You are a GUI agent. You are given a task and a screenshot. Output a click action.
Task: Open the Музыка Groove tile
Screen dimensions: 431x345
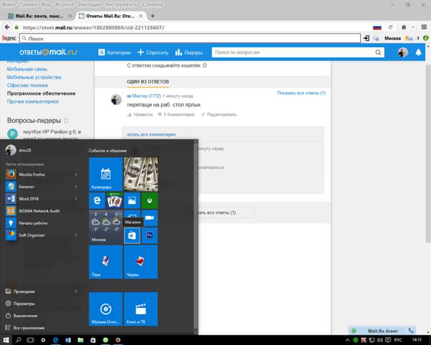coord(106,309)
